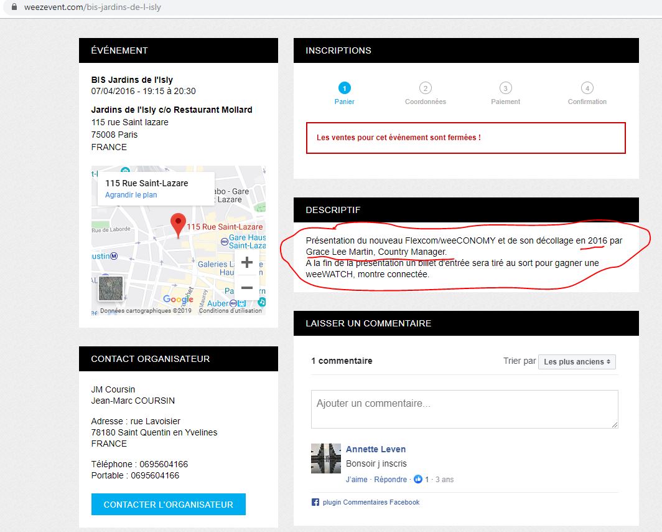The image size is (662, 532).
Task: Click the Google logo on the map
Action: [x=178, y=300]
